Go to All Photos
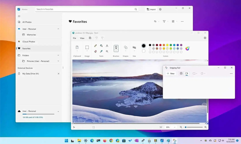Viewport: 241px width, 144px height. tap(39, 22)
